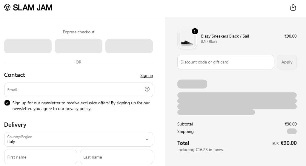Uncheck the newsletter signup checkbox
Viewport: 306px width, 166px height.
tap(7, 103)
